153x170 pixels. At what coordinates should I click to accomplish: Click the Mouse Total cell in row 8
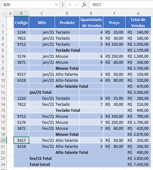coord(67,68)
